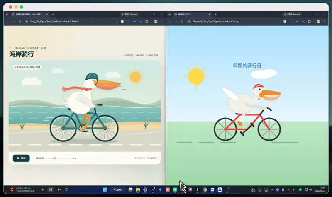Image resolution: width=332 pixels, height=197 pixels.
Task: Select the right browser's pelican bike tab
Action: point(192,15)
